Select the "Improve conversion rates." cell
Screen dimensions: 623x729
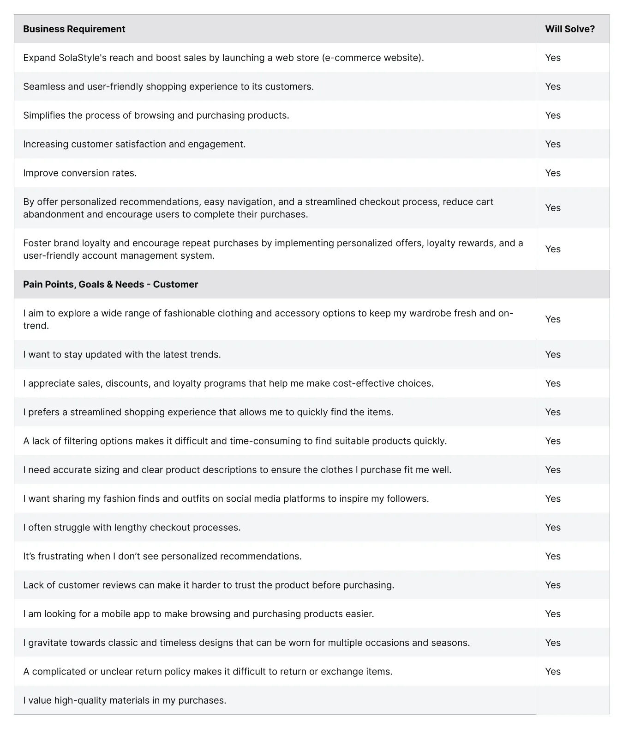click(x=80, y=173)
